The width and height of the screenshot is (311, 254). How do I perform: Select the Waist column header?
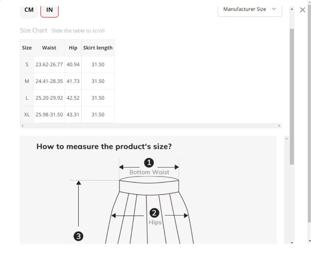pos(49,48)
